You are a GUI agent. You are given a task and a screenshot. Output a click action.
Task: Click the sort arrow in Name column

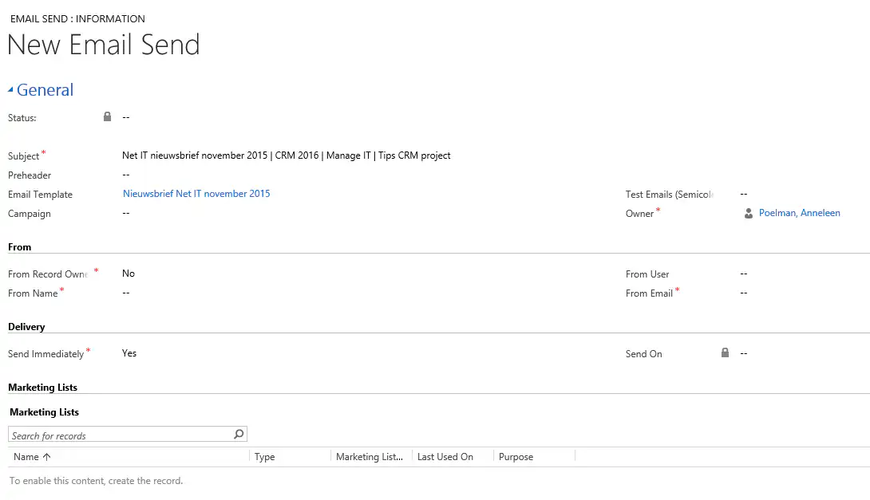(46, 457)
